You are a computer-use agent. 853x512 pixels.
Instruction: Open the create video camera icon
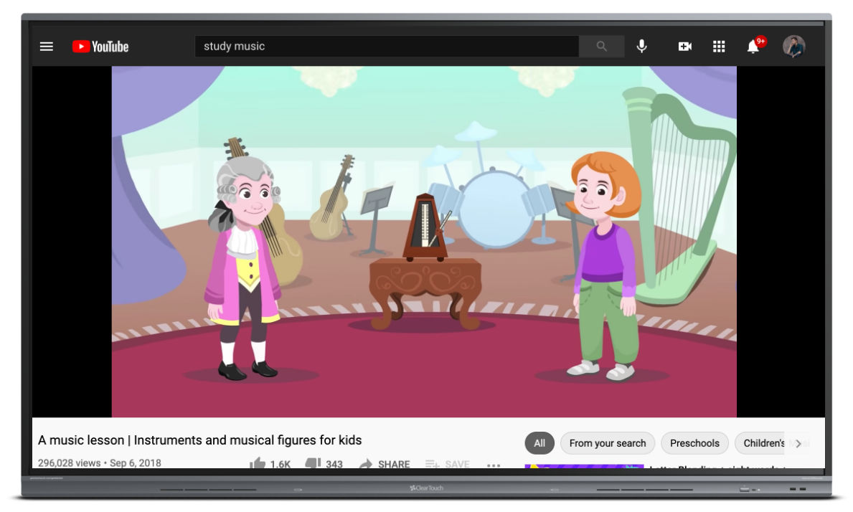click(684, 47)
